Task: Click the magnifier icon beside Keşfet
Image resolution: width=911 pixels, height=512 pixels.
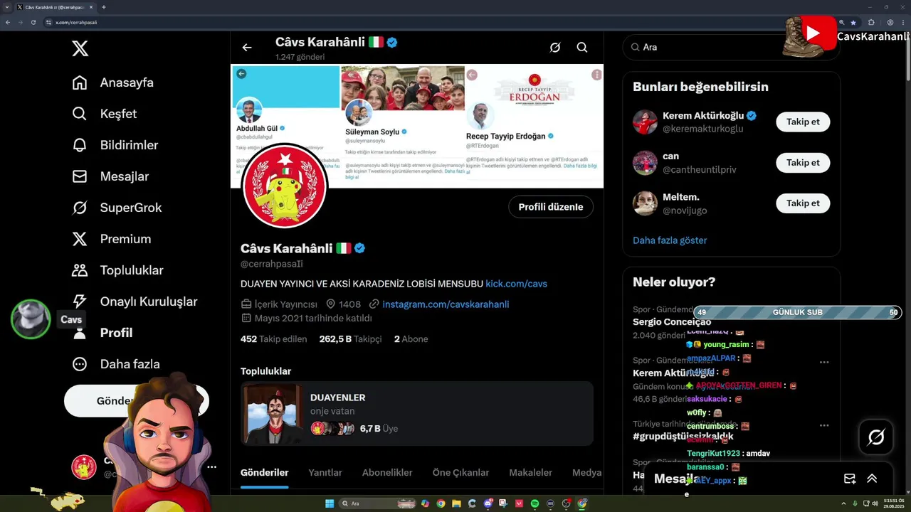Action: [80, 114]
